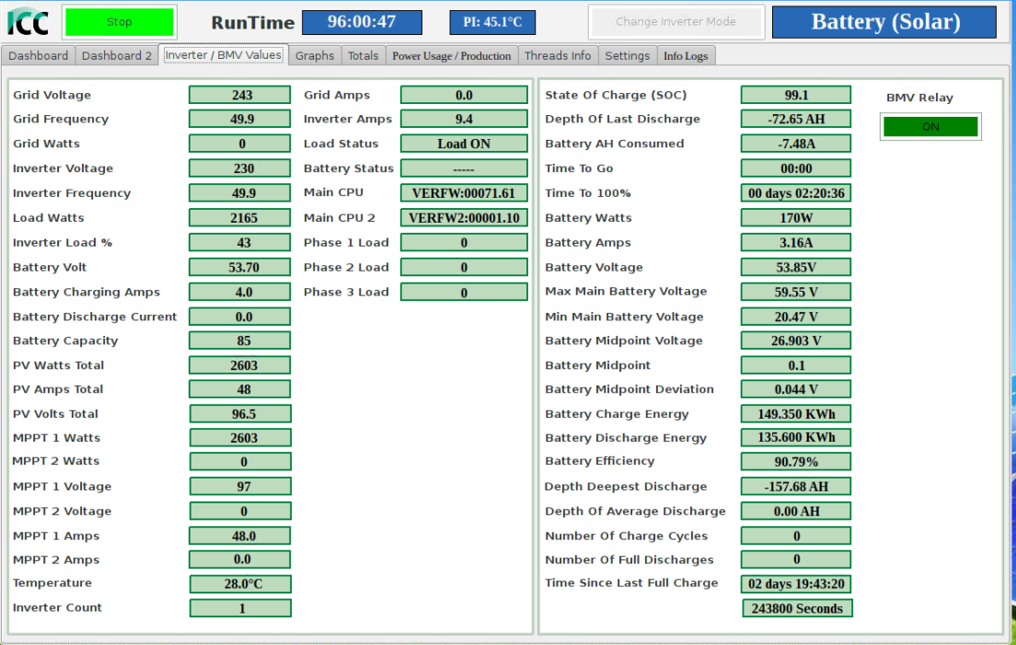Select the Grid Voltage value field
The image size is (1016, 645).
pos(240,95)
